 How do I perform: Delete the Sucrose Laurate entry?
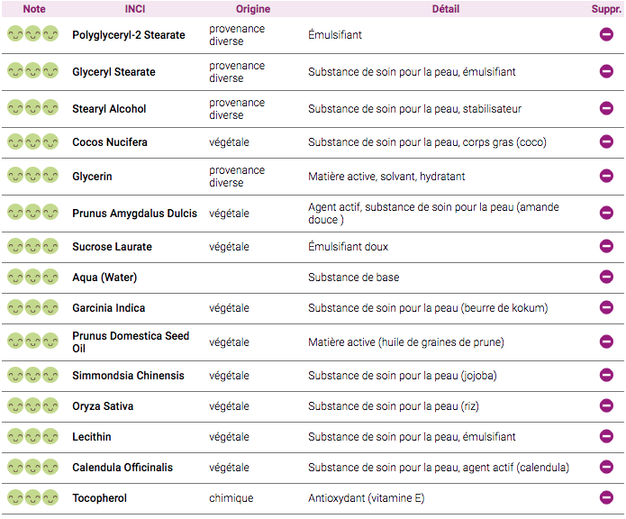pyautogui.click(x=606, y=246)
